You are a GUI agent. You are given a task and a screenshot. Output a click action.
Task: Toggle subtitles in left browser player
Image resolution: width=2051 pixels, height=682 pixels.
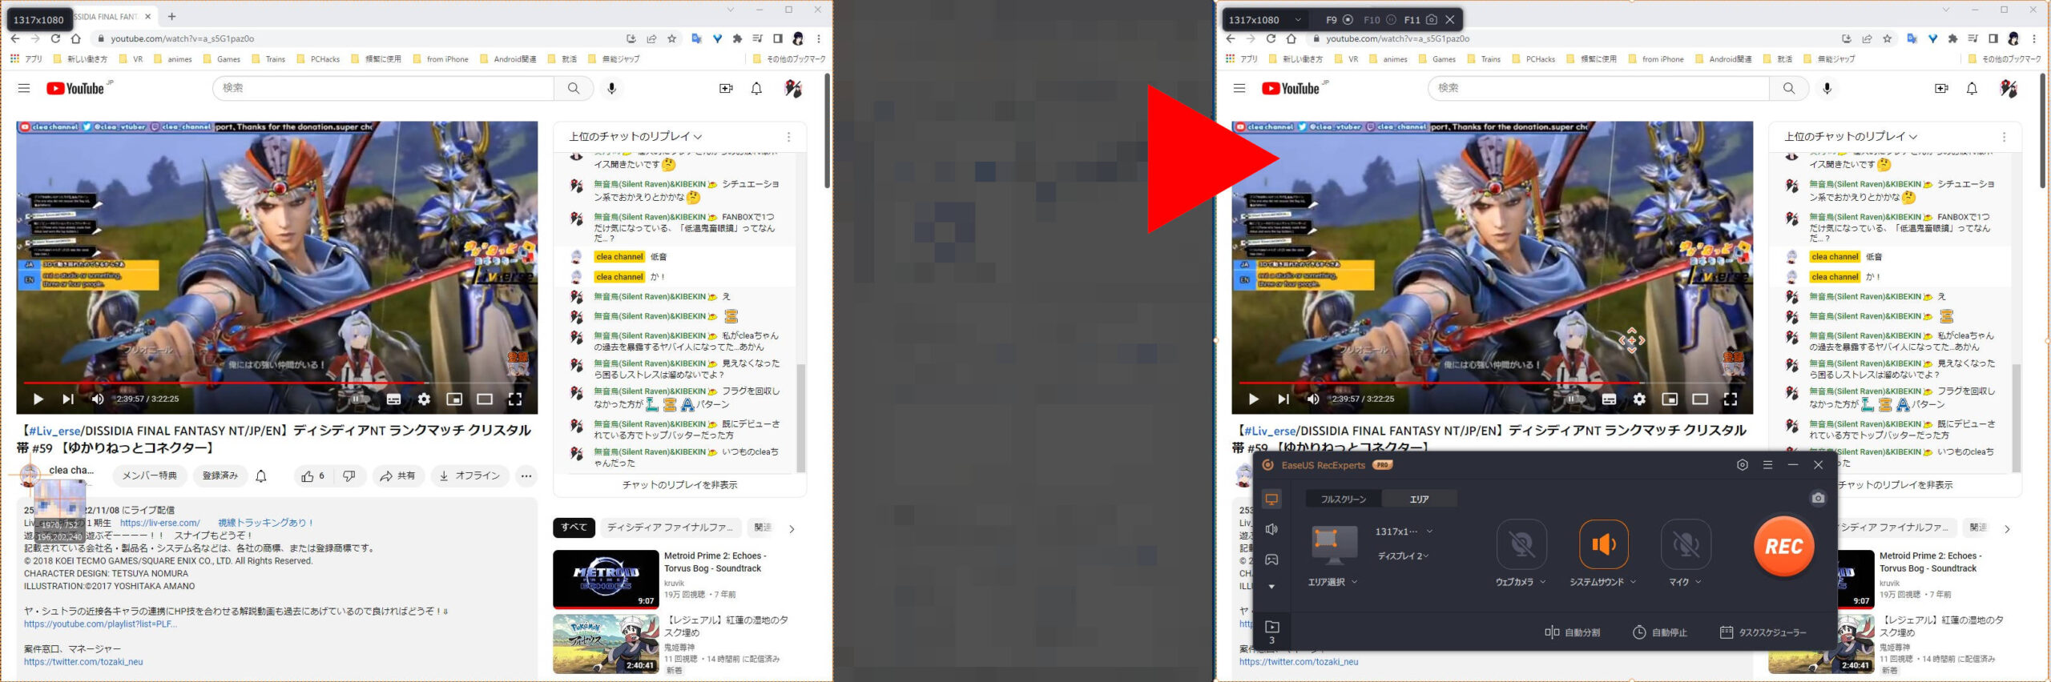point(393,399)
